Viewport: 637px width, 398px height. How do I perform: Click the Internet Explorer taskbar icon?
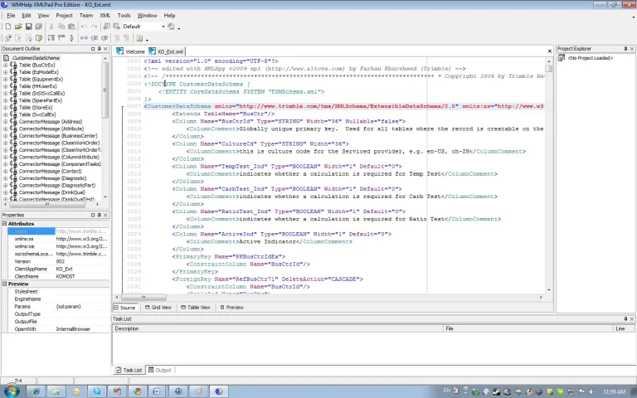(x=36, y=391)
